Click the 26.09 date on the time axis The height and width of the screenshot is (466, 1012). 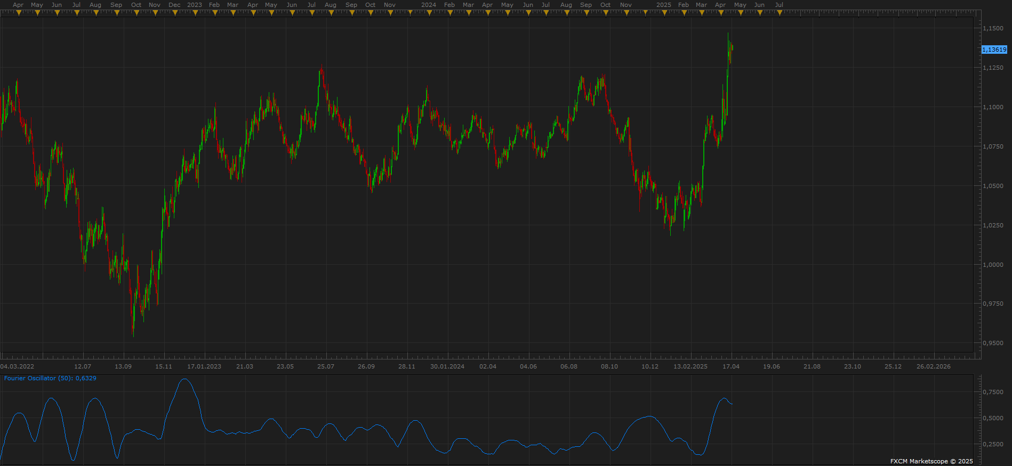point(366,366)
